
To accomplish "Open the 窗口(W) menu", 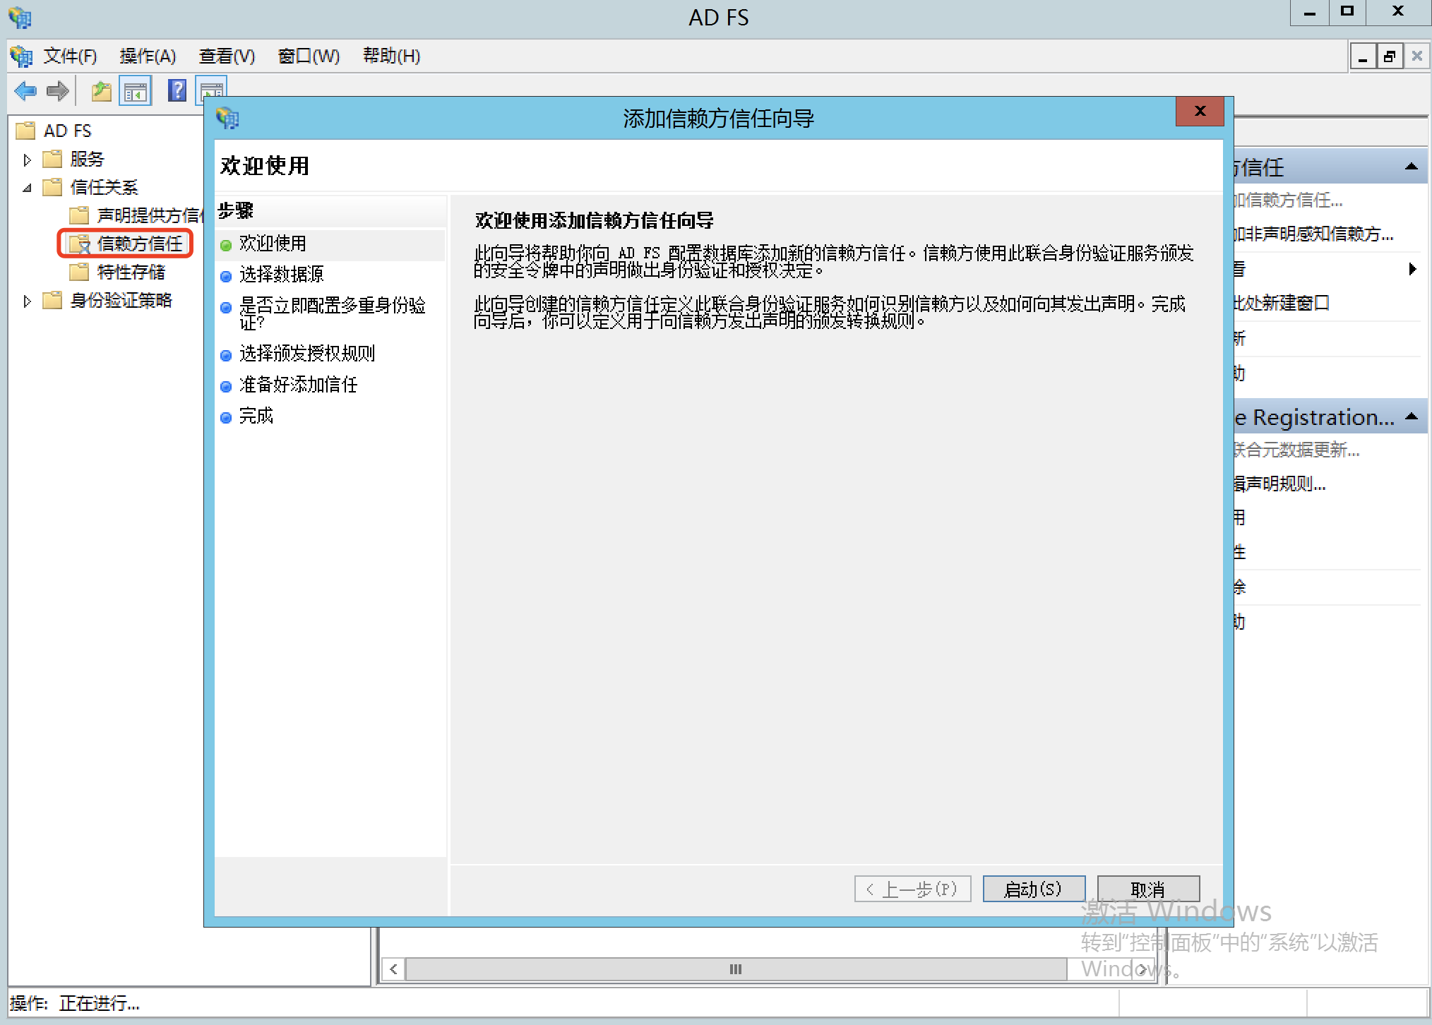I will point(309,56).
